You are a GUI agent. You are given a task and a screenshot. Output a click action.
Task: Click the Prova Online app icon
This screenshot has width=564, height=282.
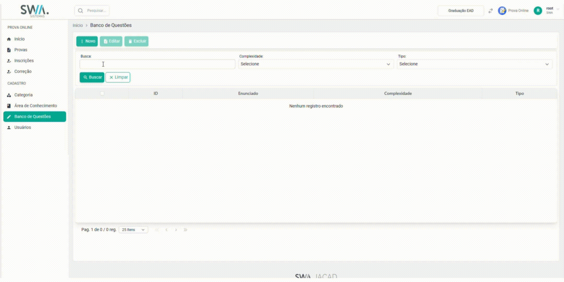[x=502, y=11]
